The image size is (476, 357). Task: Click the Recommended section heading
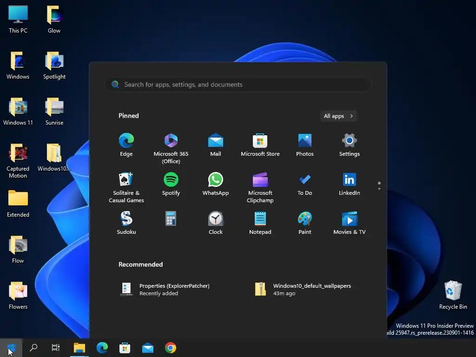pos(140,264)
